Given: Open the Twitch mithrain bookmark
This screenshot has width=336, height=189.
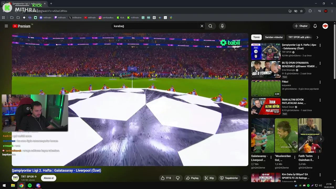Looking at the screenshot, I should pyautogui.click(x=60, y=18).
